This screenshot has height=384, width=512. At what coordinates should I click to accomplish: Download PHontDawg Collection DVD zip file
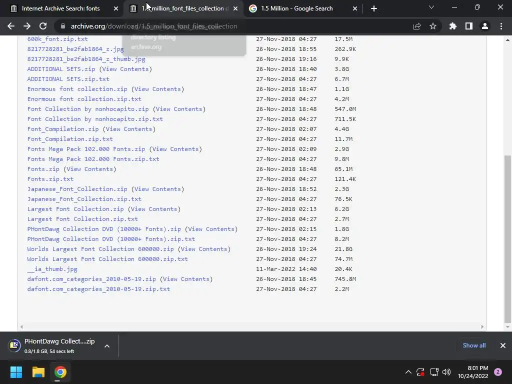click(x=104, y=229)
